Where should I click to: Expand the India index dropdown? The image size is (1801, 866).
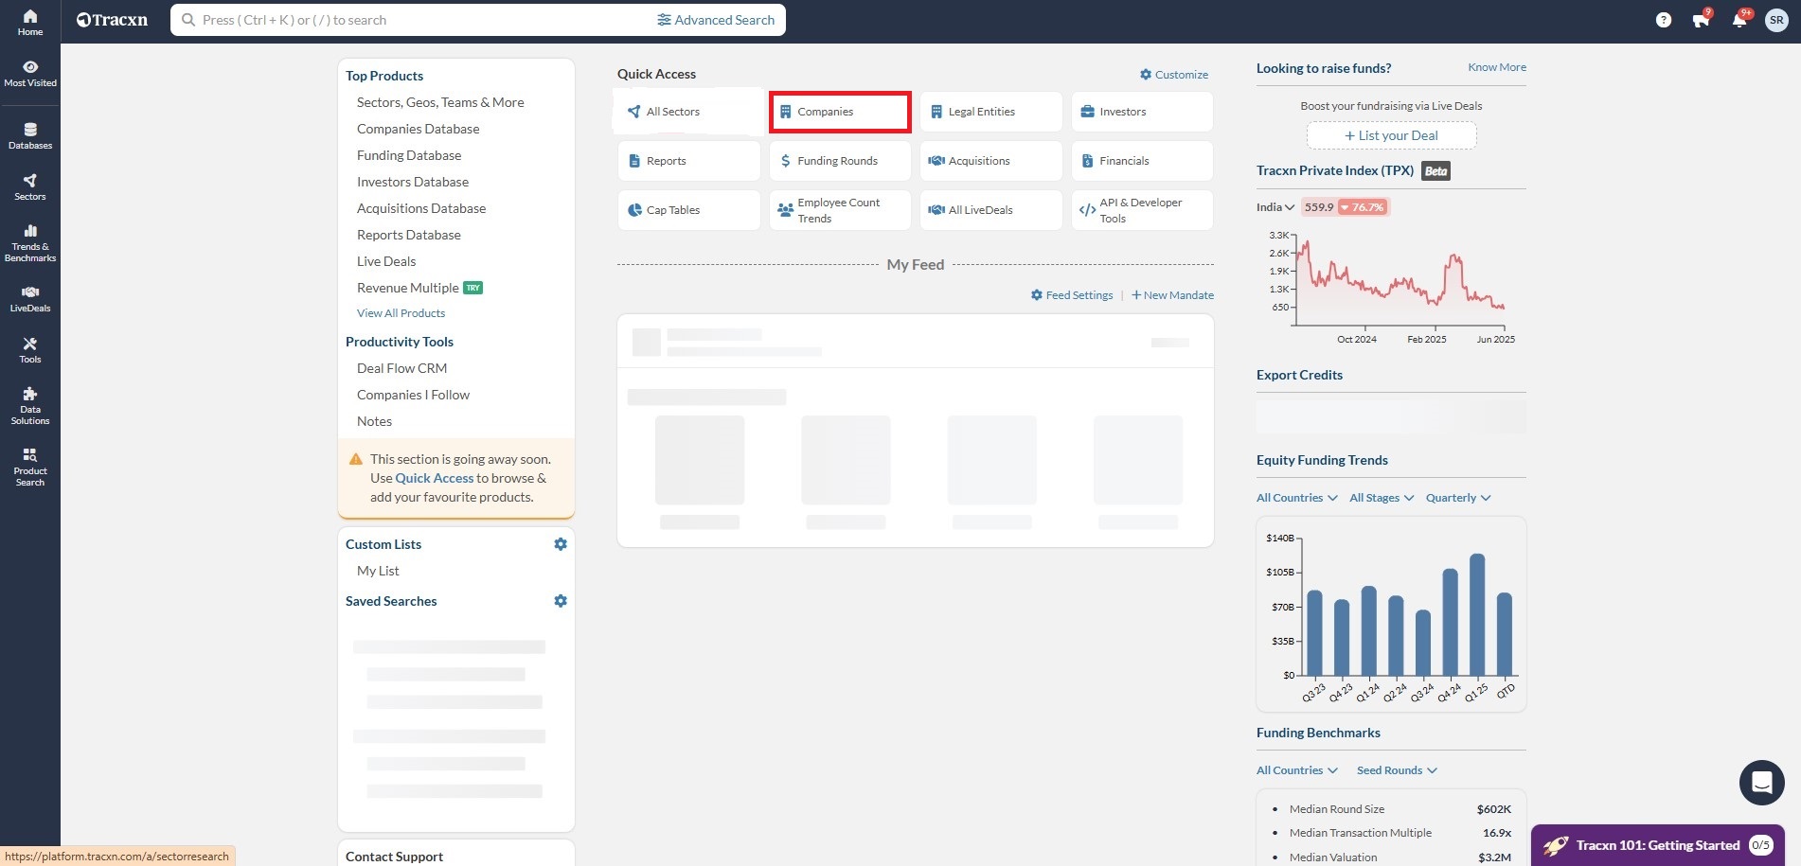[x=1275, y=207]
